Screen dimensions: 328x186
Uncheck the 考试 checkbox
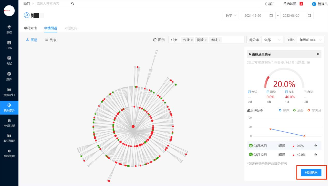tap(249, 92)
